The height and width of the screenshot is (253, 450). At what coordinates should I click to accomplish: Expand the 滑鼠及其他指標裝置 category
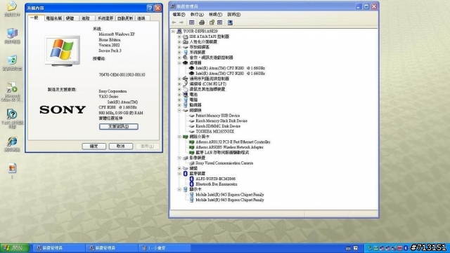(179, 89)
